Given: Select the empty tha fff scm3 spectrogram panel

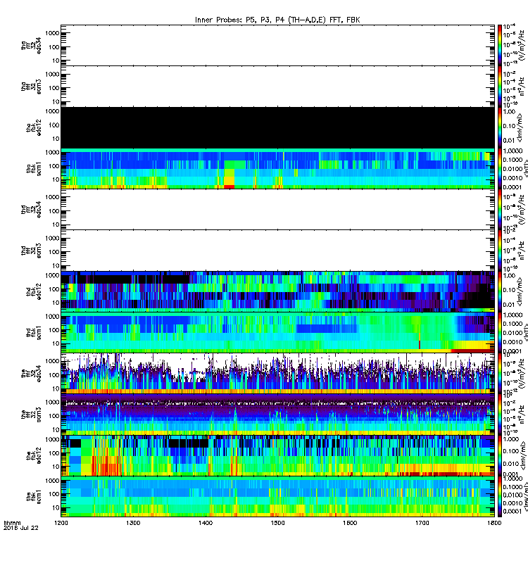Looking at the screenshot, I should point(277,86).
